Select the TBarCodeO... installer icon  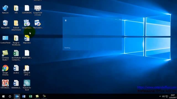click(x=38, y=24)
